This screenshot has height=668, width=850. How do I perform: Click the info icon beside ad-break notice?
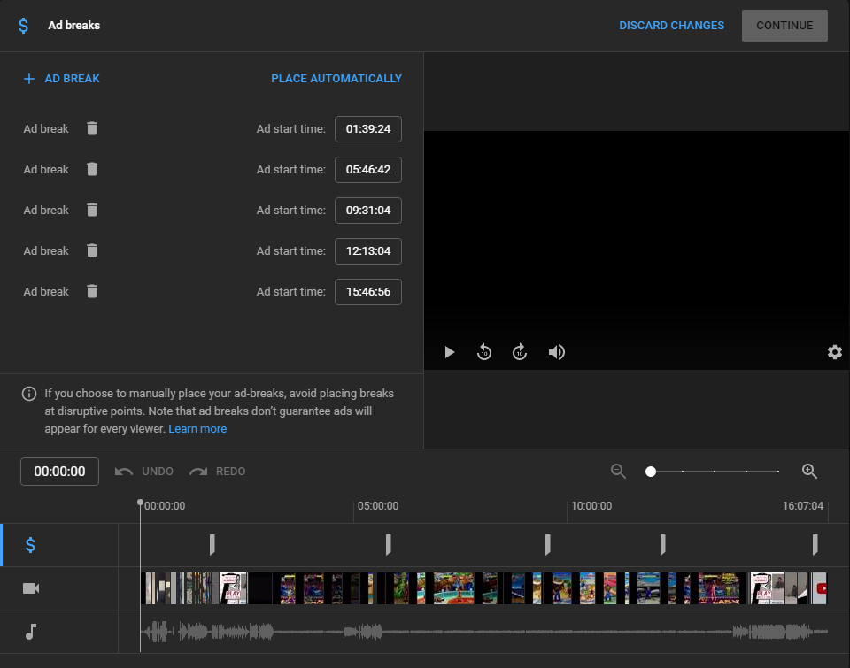coord(29,394)
